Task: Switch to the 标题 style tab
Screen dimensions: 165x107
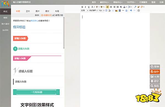Action: click(18, 11)
